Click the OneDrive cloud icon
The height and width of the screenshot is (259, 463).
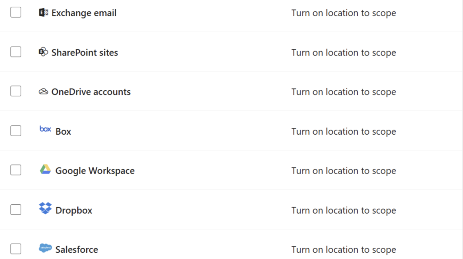pos(43,92)
